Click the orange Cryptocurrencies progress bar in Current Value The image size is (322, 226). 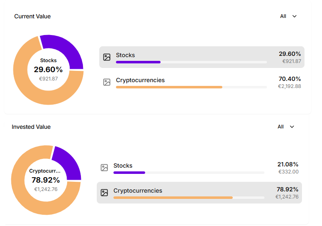169,87
